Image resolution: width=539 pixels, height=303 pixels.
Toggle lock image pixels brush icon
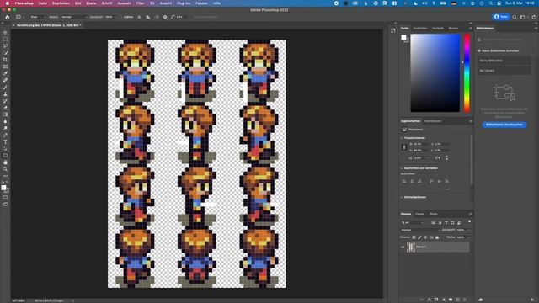[x=419, y=237]
